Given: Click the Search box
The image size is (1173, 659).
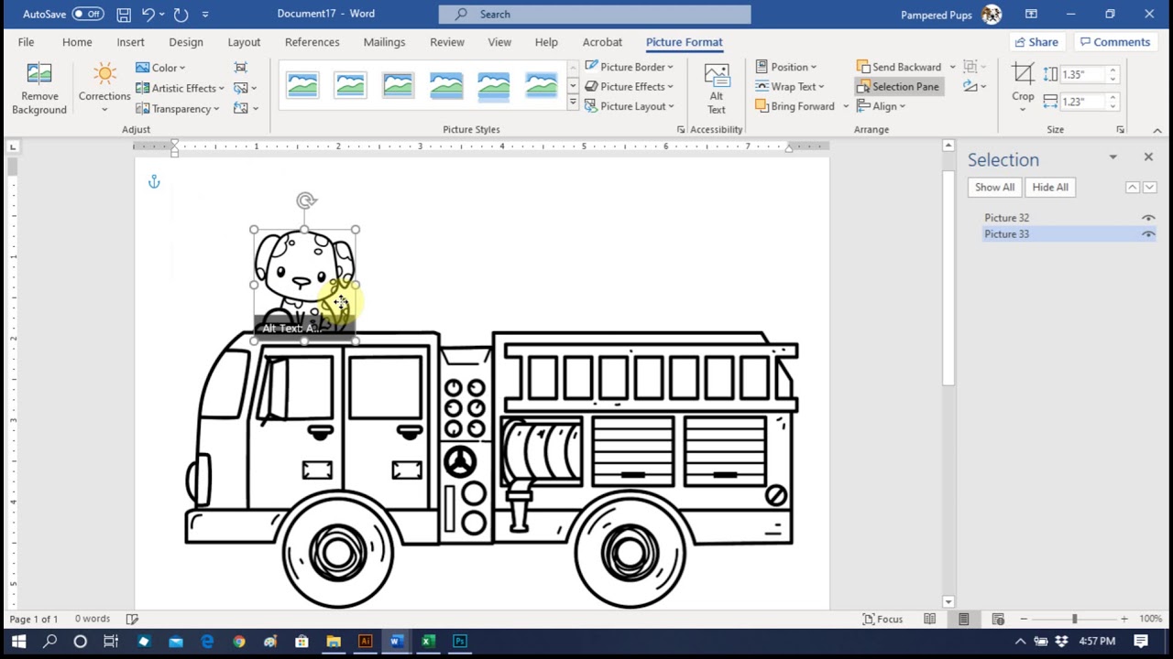Looking at the screenshot, I should [595, 14].
